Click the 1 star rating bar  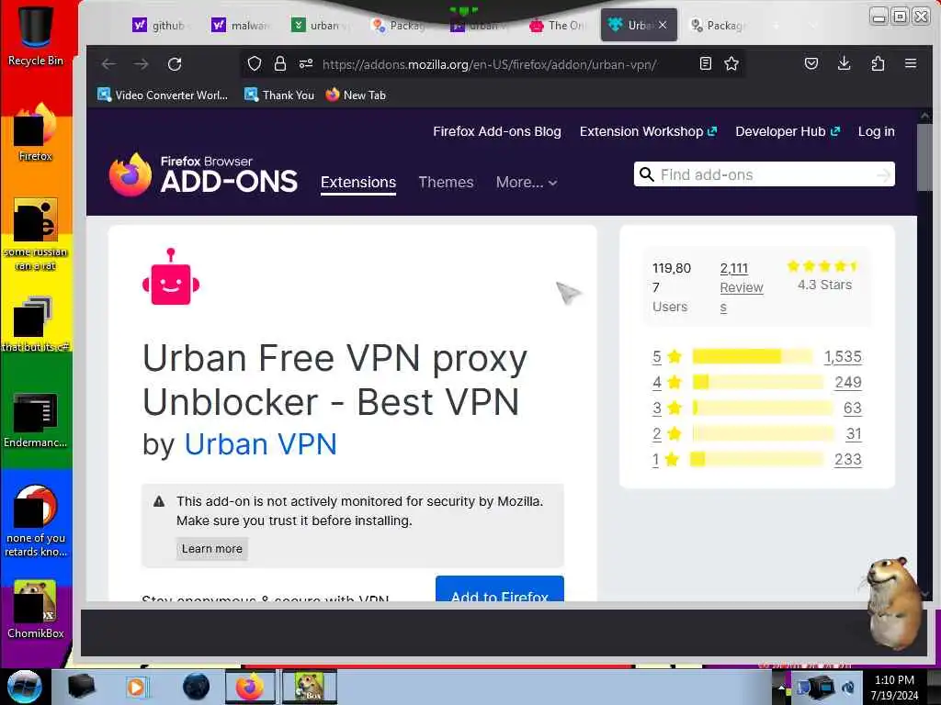[x=757, y=460]
